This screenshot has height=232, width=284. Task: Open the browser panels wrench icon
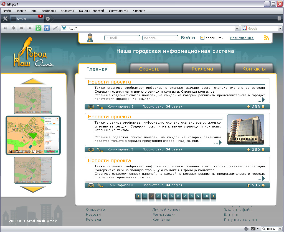point(5,19)
